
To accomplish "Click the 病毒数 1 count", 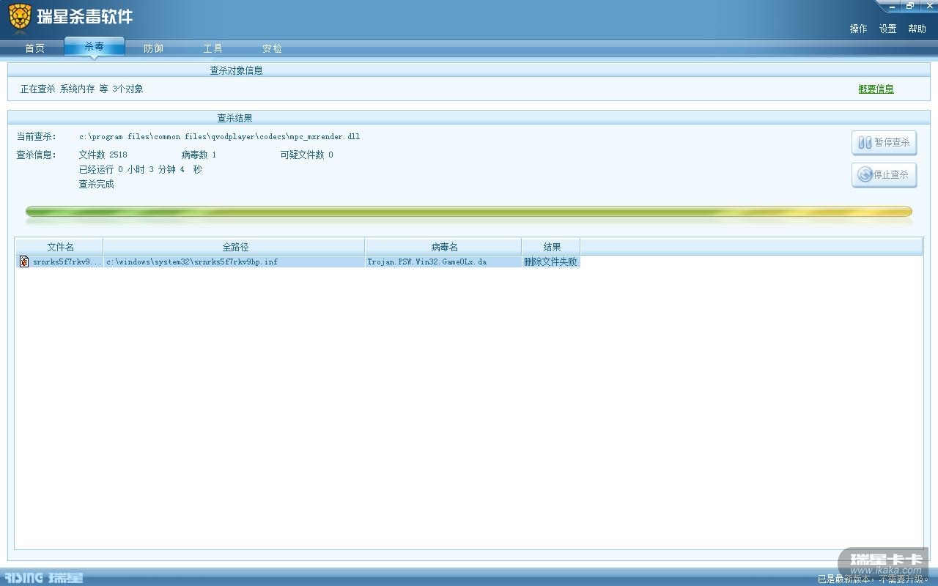I will coord(199,155).
